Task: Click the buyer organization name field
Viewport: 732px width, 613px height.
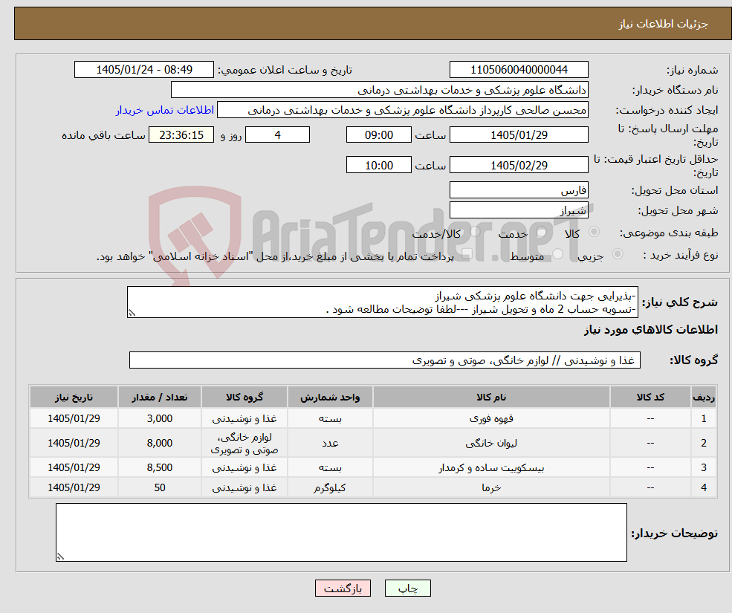Action: point(380,90)
